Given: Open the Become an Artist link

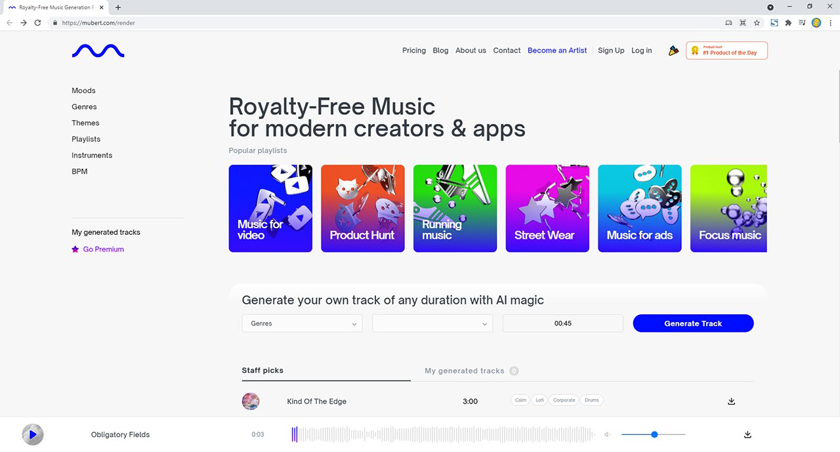Looking at the screenshot, I should coord(557,51).
